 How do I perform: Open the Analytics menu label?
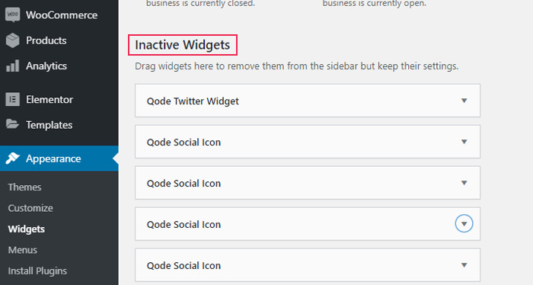coord(46,66)
